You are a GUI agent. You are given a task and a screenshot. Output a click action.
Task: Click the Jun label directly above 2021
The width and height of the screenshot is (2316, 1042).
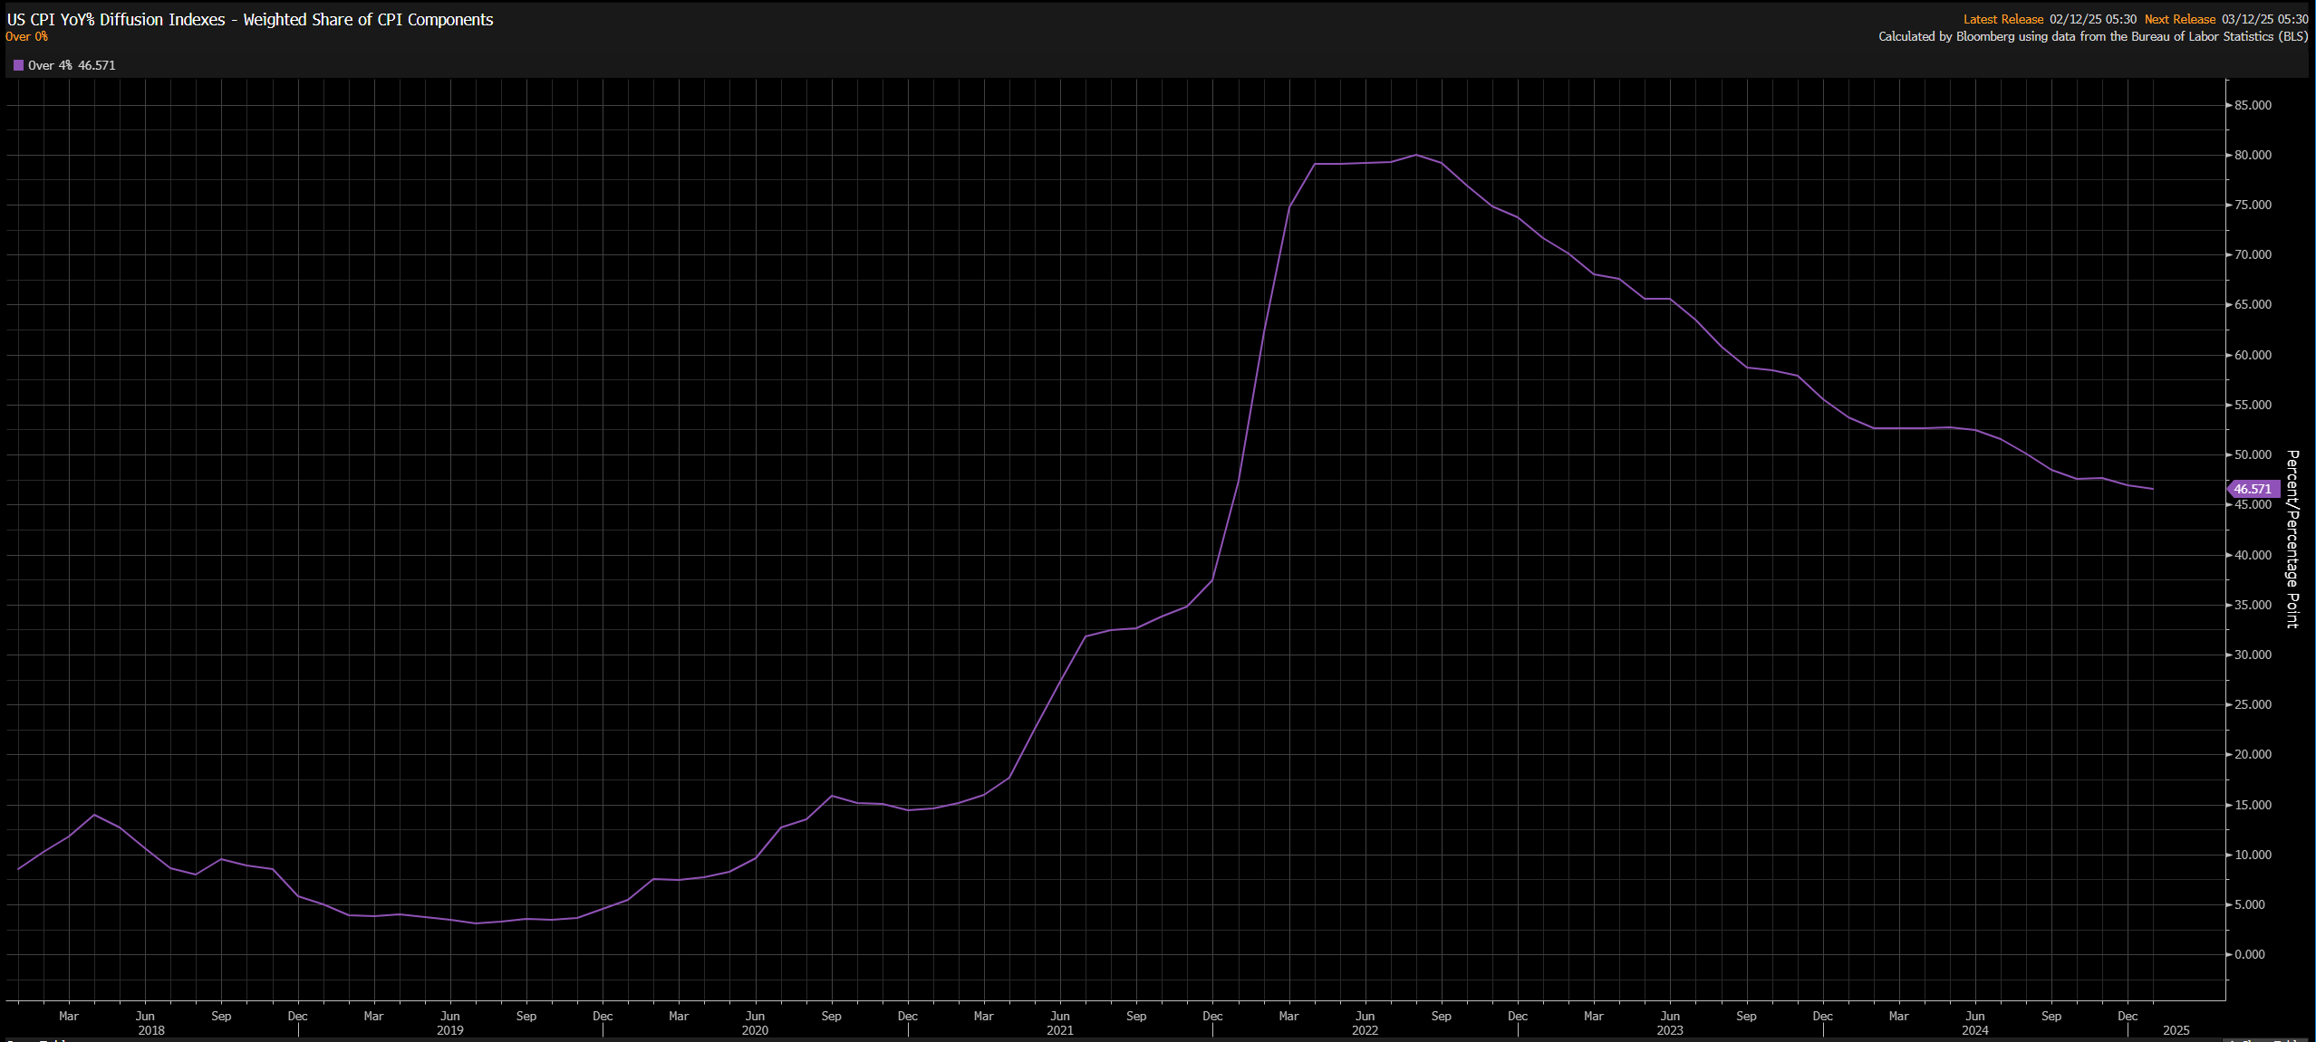[1060, 1017]
